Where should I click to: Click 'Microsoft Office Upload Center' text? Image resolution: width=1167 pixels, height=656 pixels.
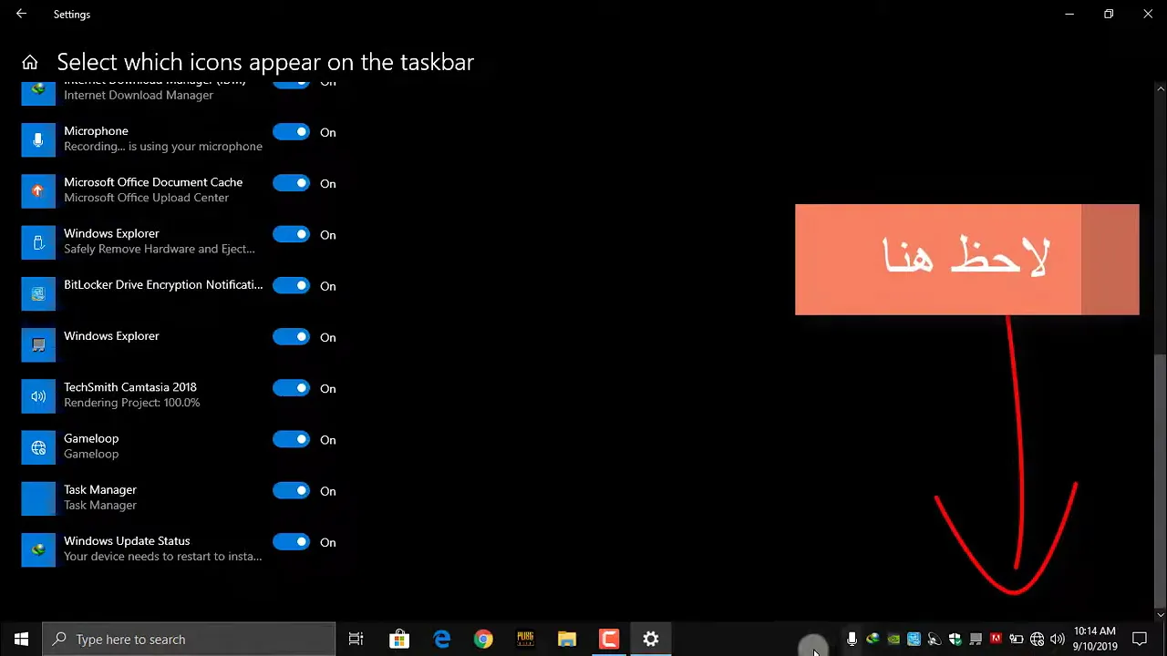click(146, 198)
